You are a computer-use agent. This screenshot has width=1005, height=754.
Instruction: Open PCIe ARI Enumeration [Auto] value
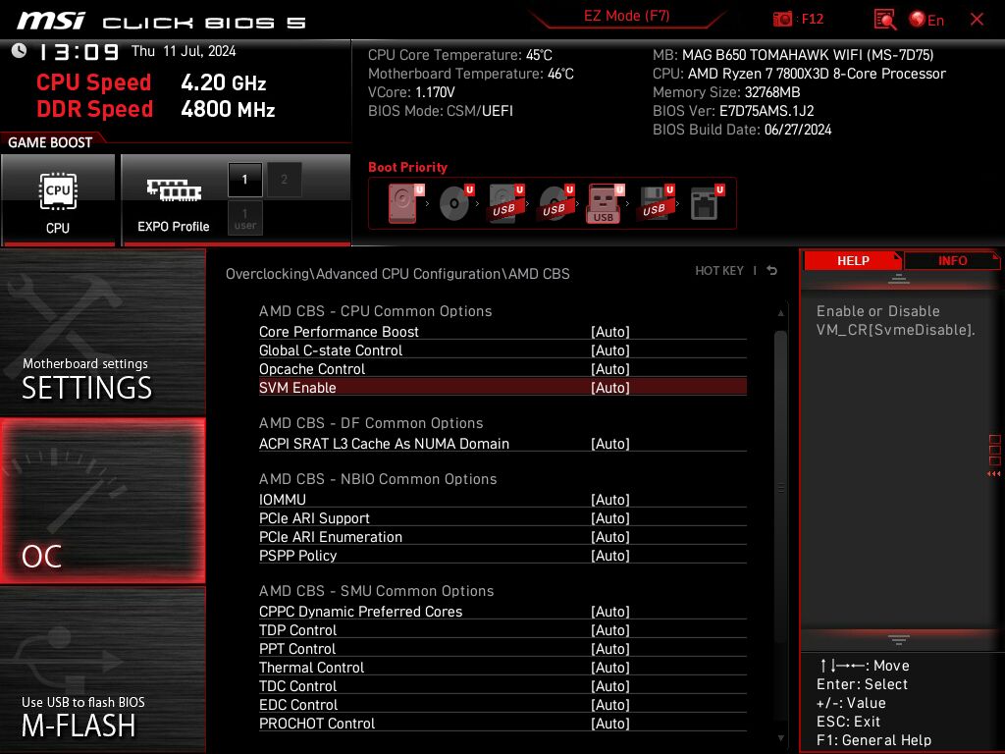click(609, 537)
